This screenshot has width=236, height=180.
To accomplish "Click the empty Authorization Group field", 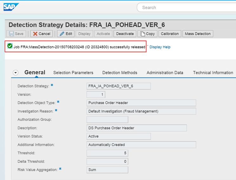I will pyautogui.click(x=107, y=120).
